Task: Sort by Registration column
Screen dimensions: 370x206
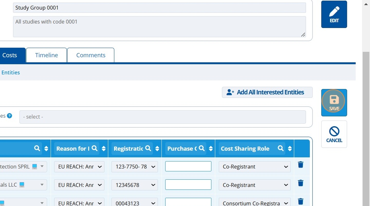Action: 157,149
